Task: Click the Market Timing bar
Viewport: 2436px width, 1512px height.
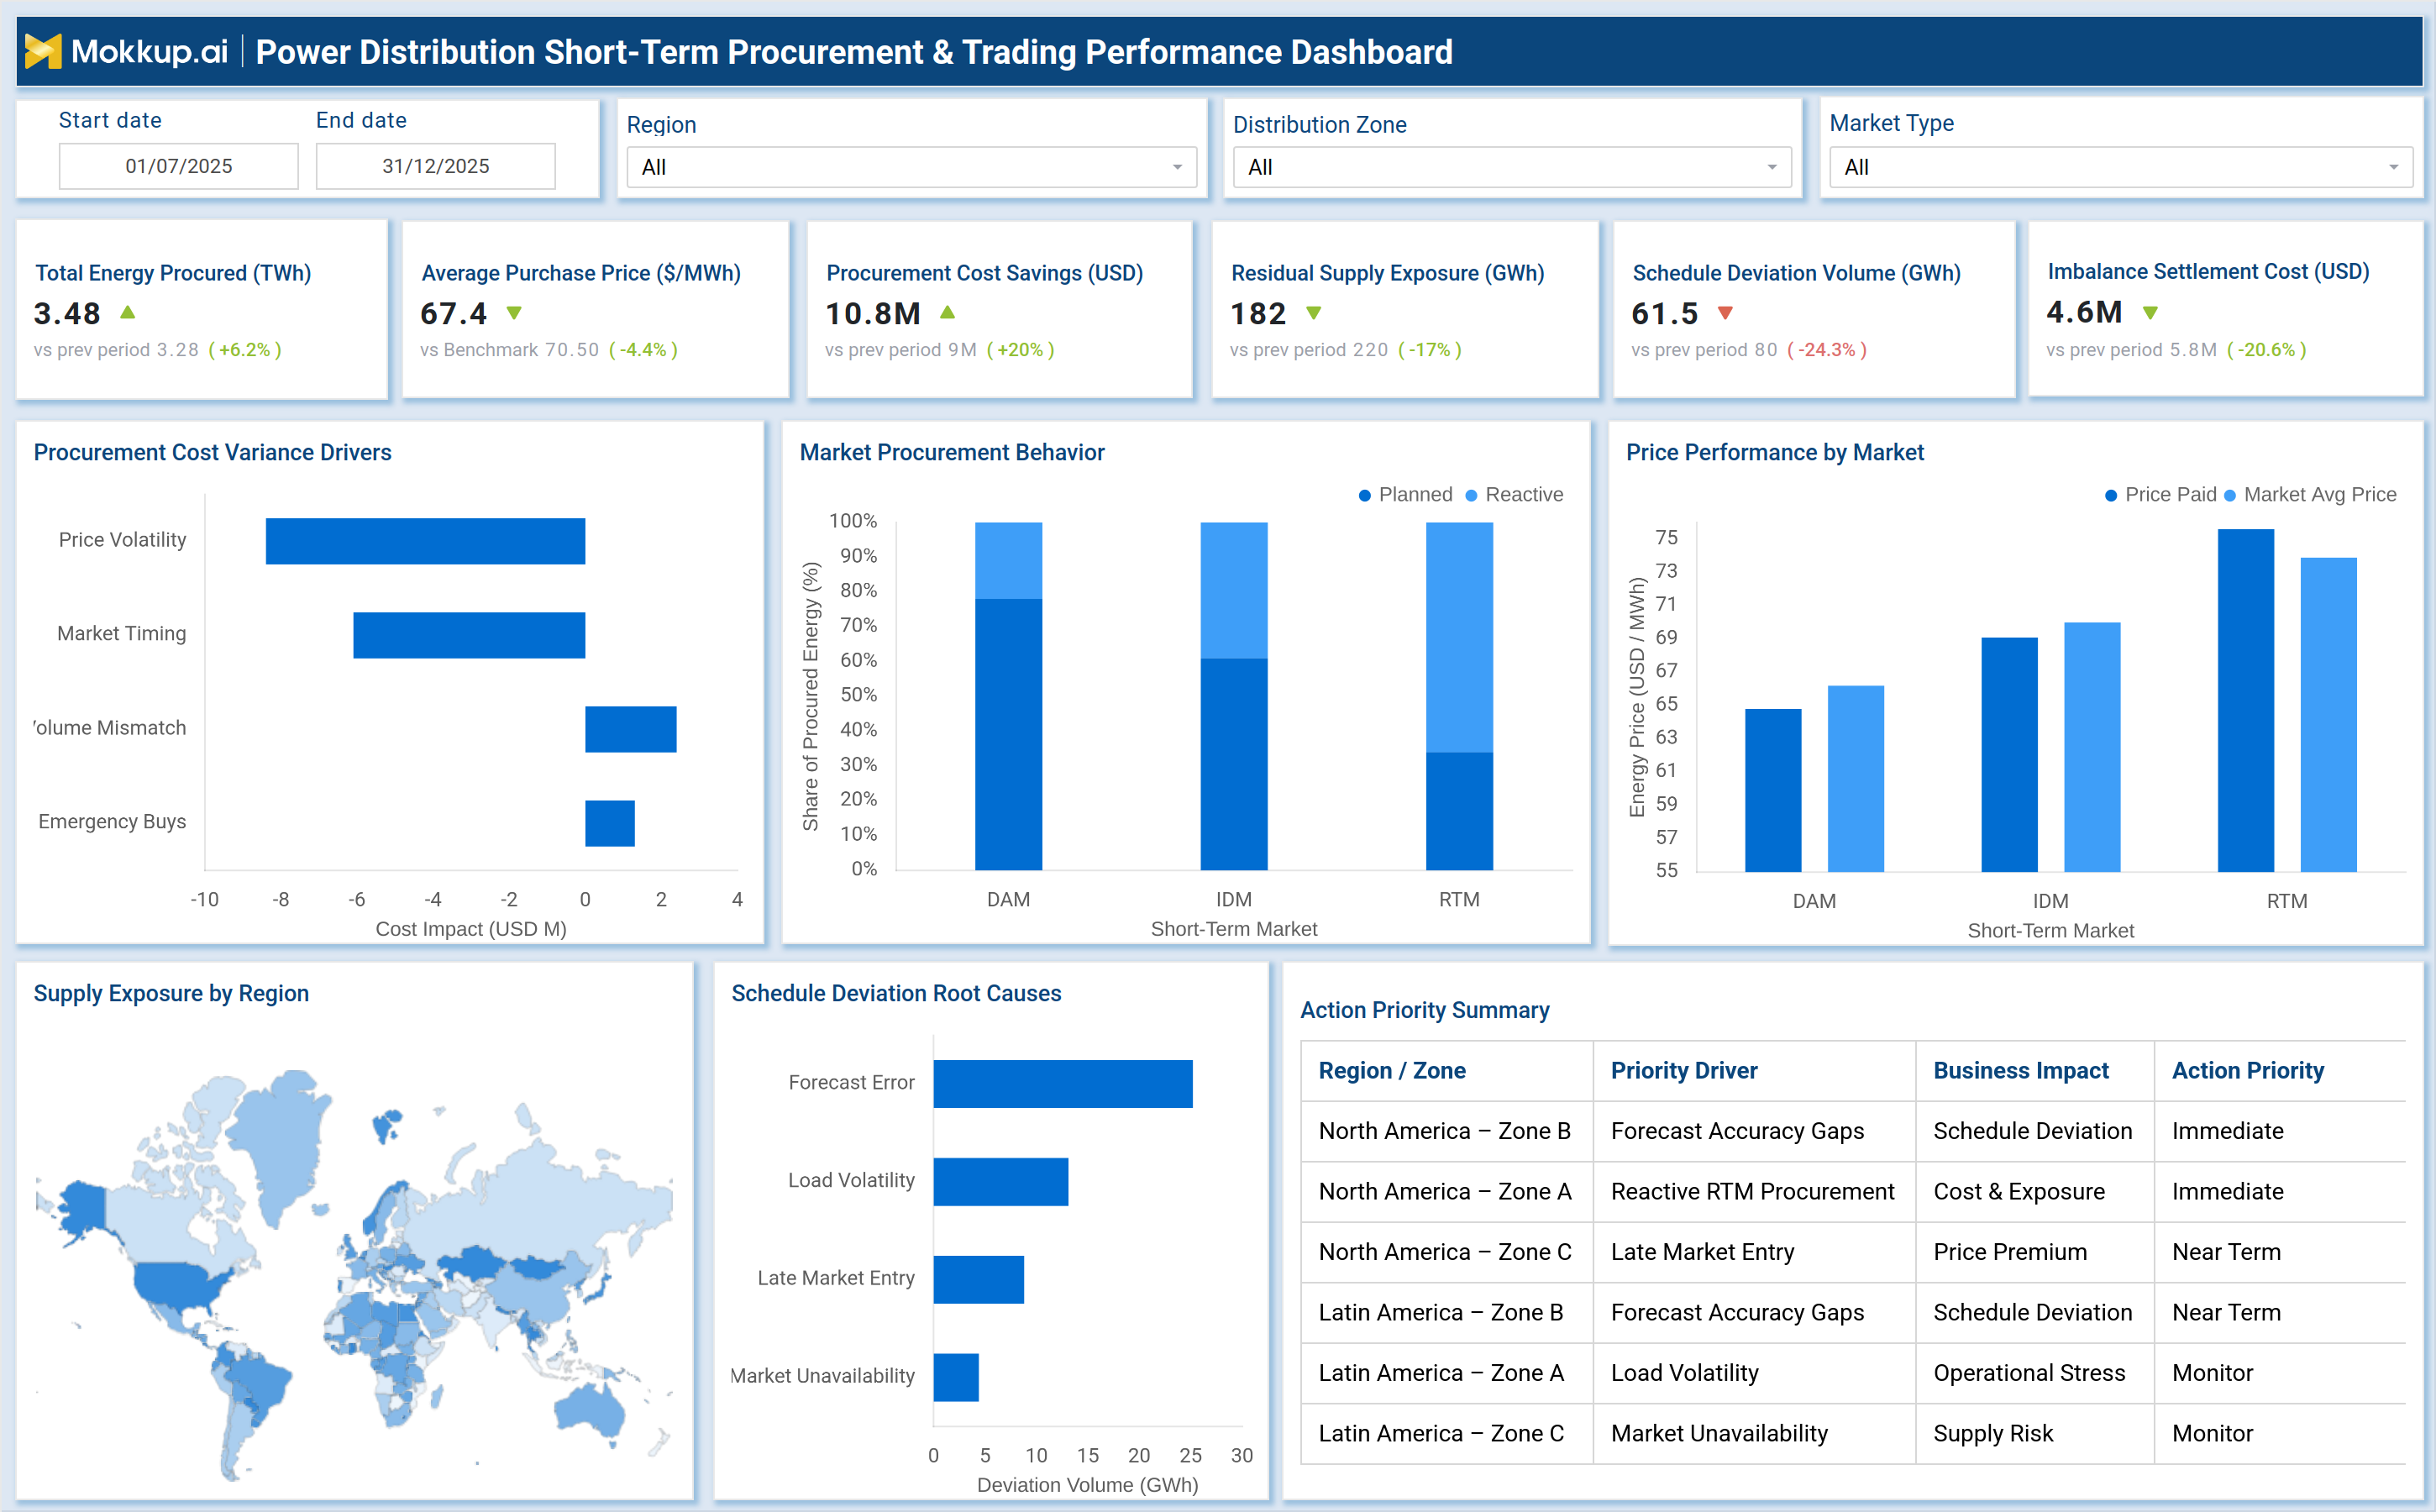Action: [469, 635]
